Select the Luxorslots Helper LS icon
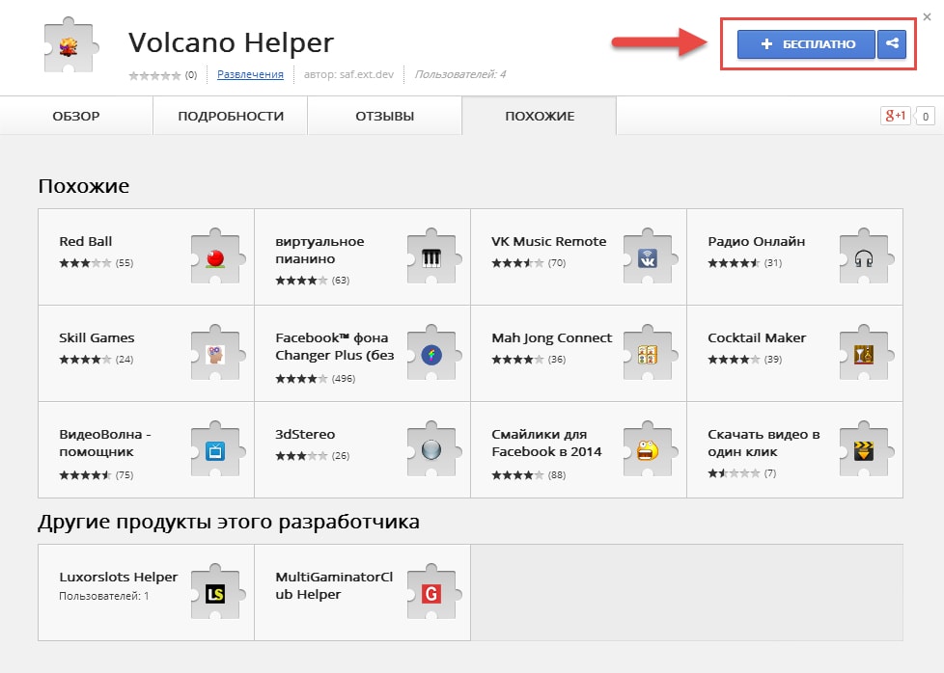Viewport: 944px width, 673px height. click(x=215, y=593)
